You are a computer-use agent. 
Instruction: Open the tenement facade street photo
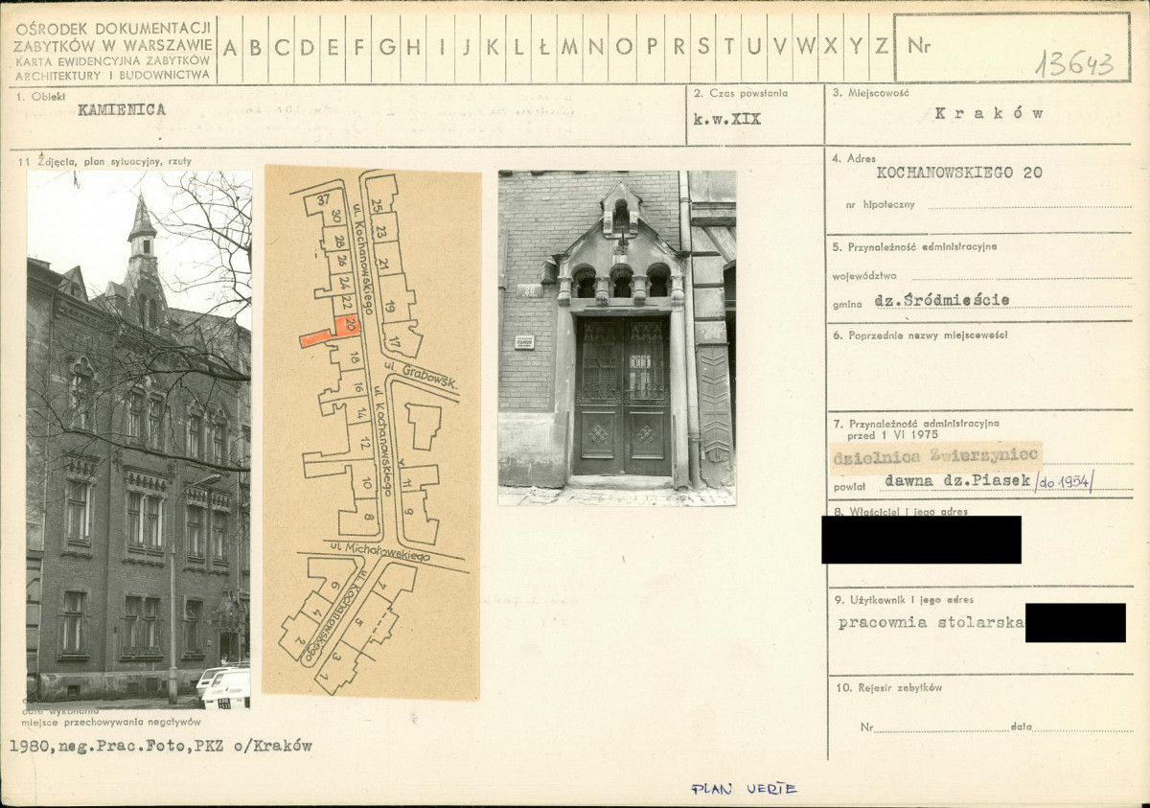pos(139,440)
